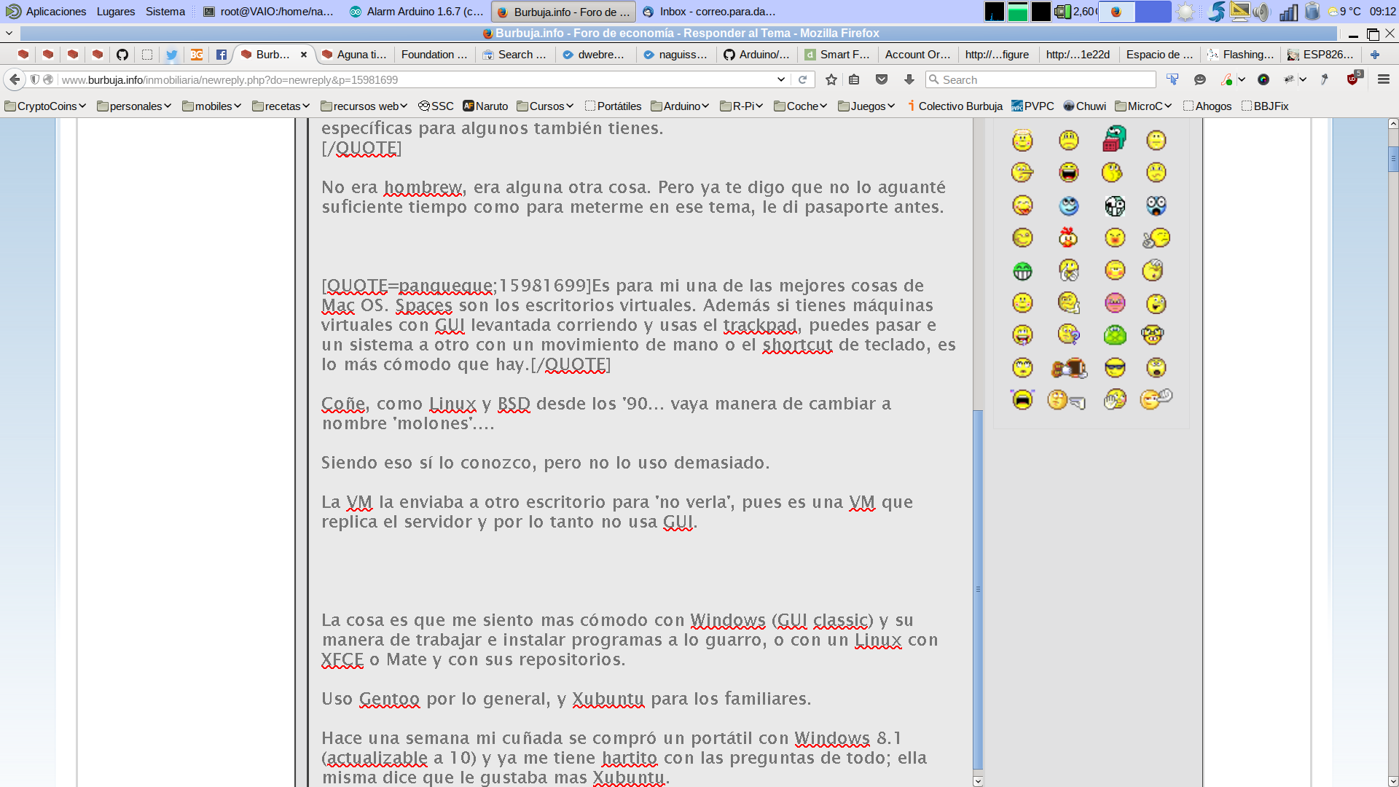
Task: Open the PVPC bookmark
Action: click(1033, 106)
